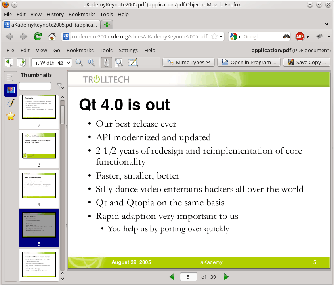334x285 pixels.
Task: Open embedded viewer Bookmarks menu
Action: click(x=80, y=50)
